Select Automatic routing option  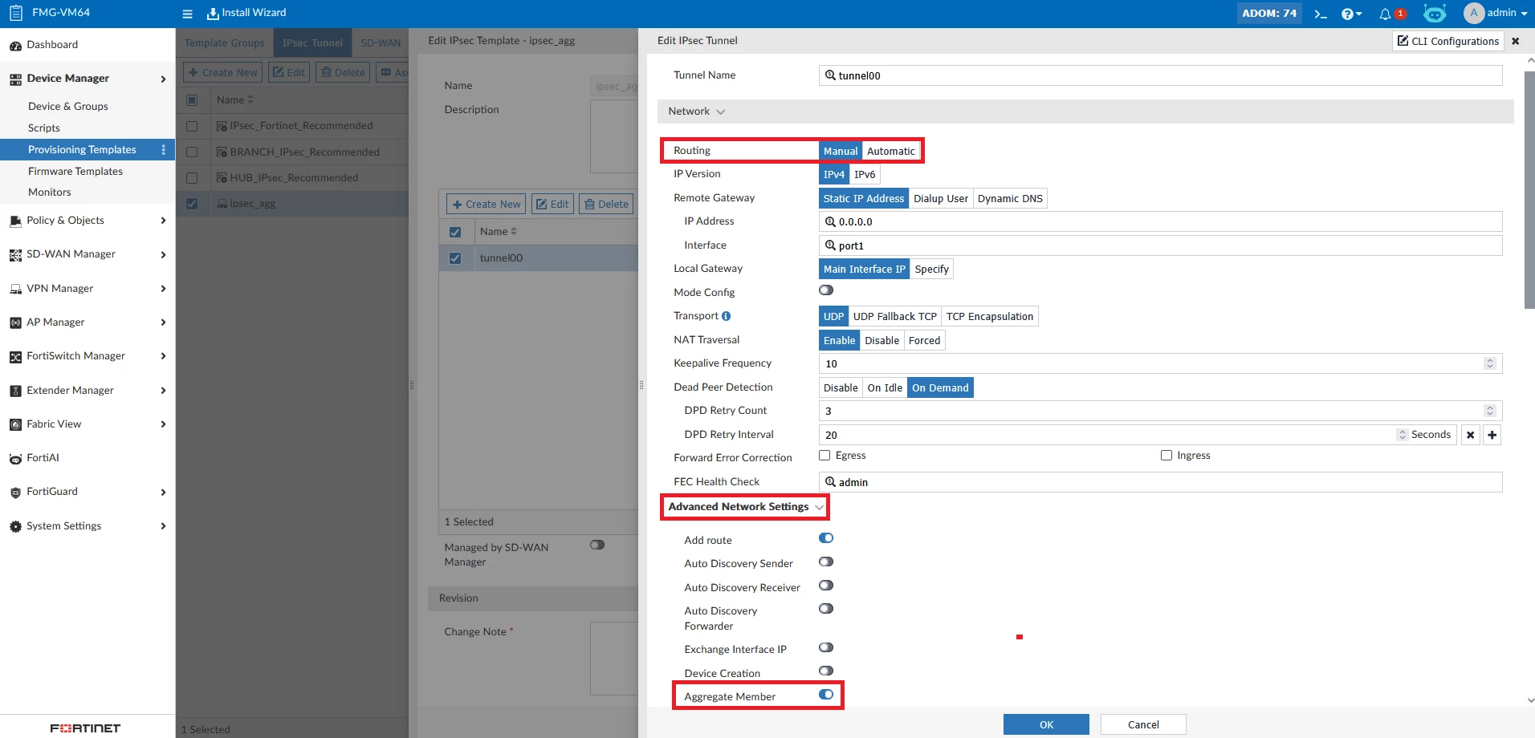890,151
